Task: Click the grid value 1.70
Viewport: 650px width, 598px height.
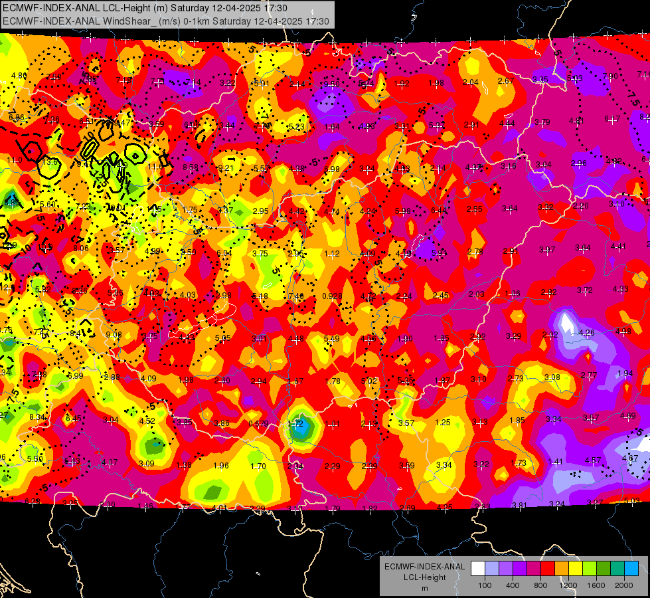Action: click(258, 466)
